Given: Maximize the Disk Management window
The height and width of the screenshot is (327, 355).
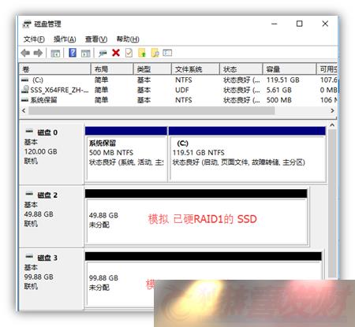Looking at the screenshot, I should click(299, 24).
